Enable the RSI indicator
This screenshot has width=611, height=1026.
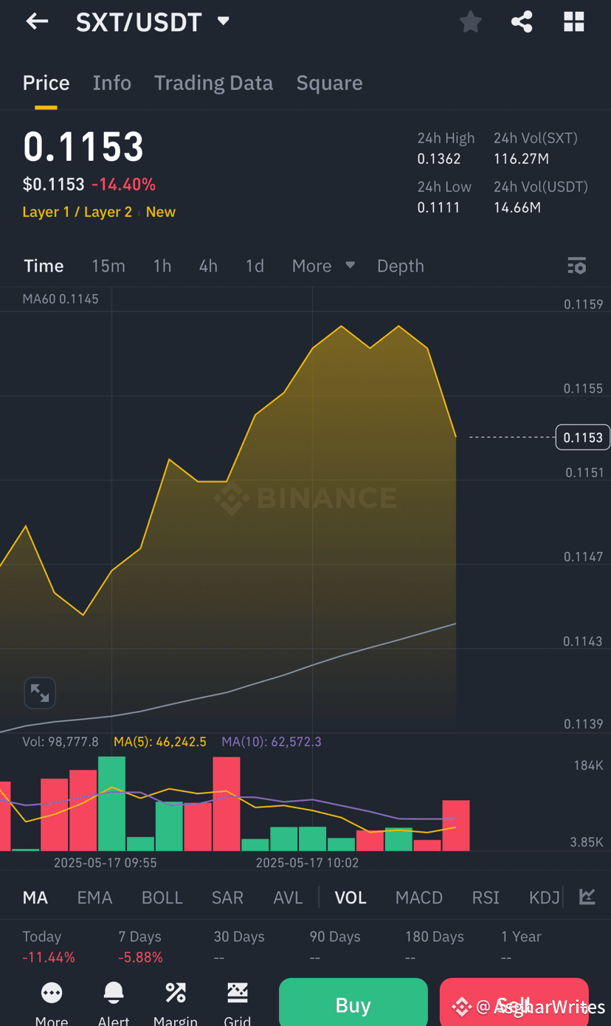[x=486, y=898]
